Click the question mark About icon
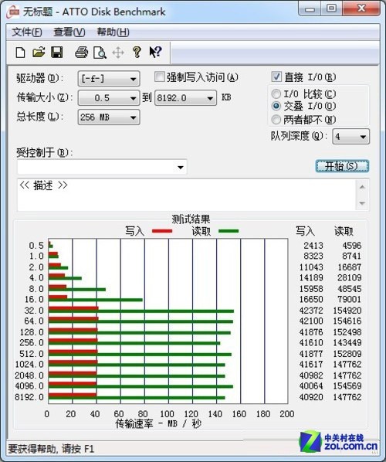 pos(137,53)
